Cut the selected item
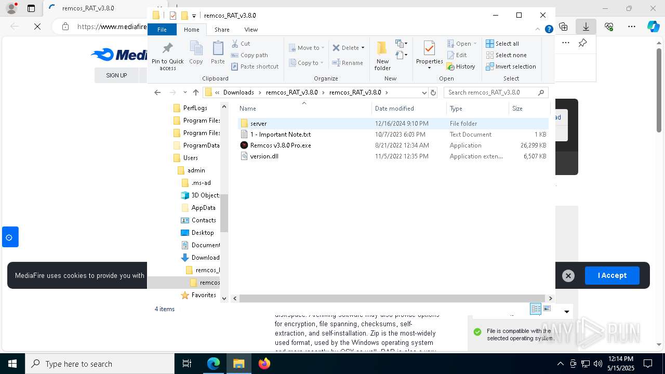 (241, 44)
